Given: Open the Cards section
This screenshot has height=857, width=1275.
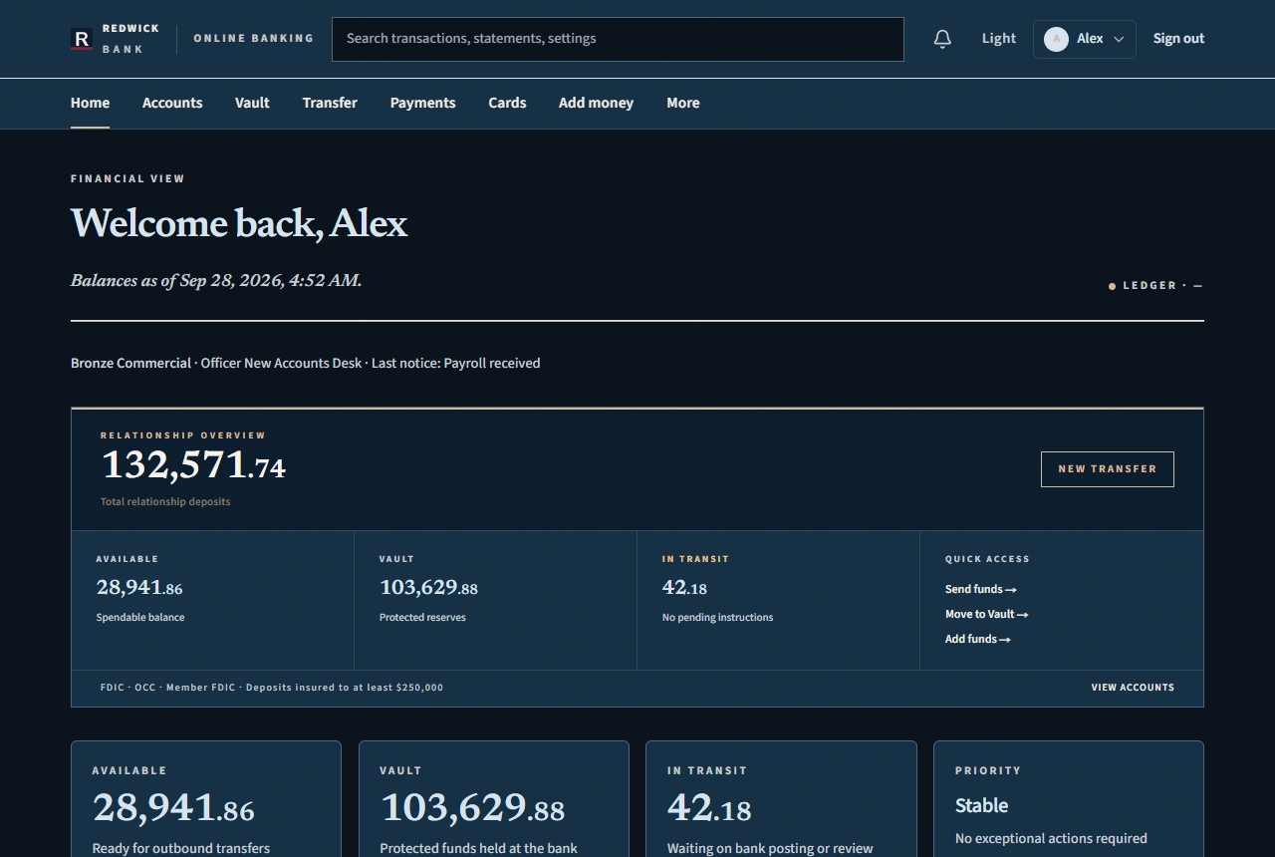Looking at the screenshot, I should pos(507,103).
